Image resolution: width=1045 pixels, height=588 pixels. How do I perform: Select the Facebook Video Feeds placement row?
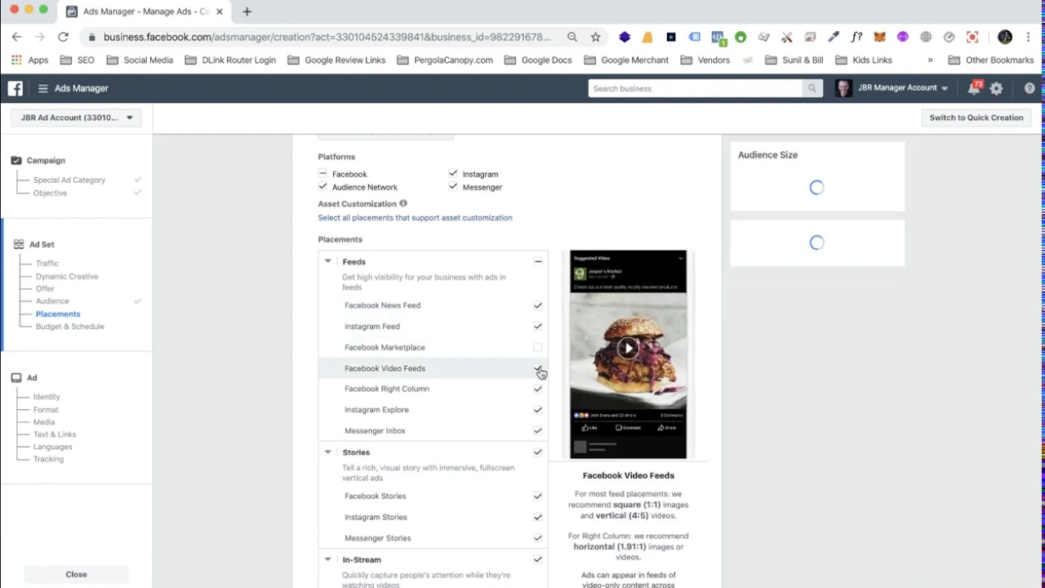(434, 368)
